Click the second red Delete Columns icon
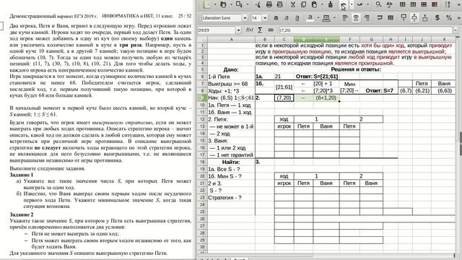 point(435,4)
